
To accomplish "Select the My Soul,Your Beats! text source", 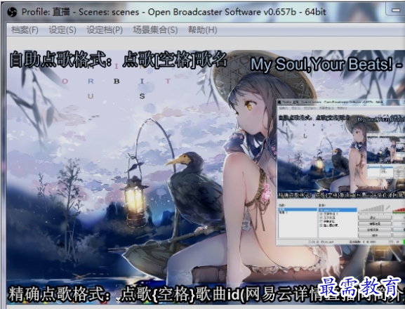I will (327, 64).
